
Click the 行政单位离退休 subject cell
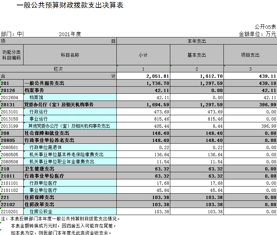point(70,147)
